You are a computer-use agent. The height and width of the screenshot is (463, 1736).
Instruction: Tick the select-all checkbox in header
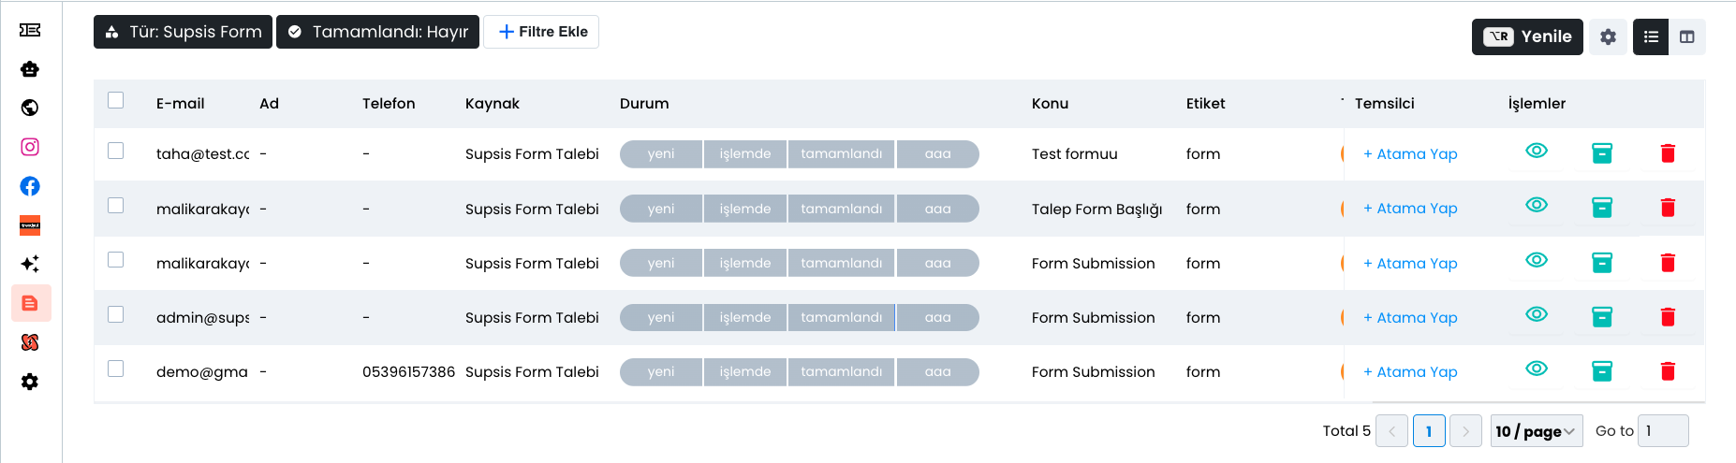coord(116,100)
